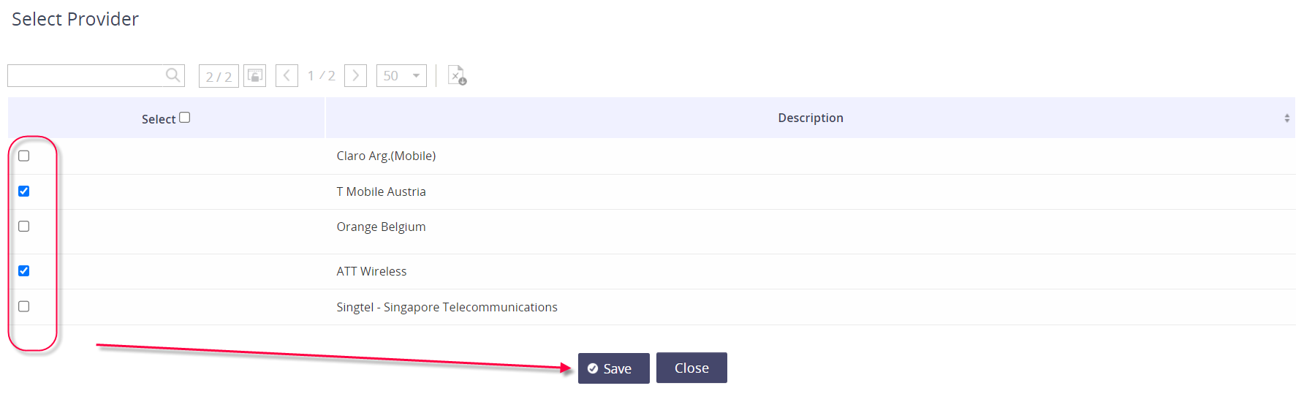Check the Singtel Singapore Telecommunications checkbox
1304x402 pixels.
coord(24,307)
